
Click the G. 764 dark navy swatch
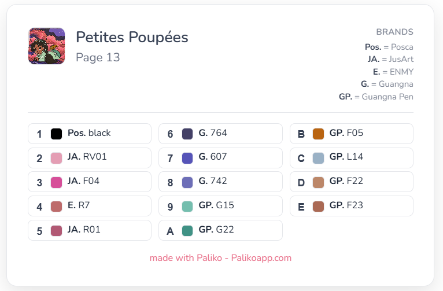click(x=187, y=134)
